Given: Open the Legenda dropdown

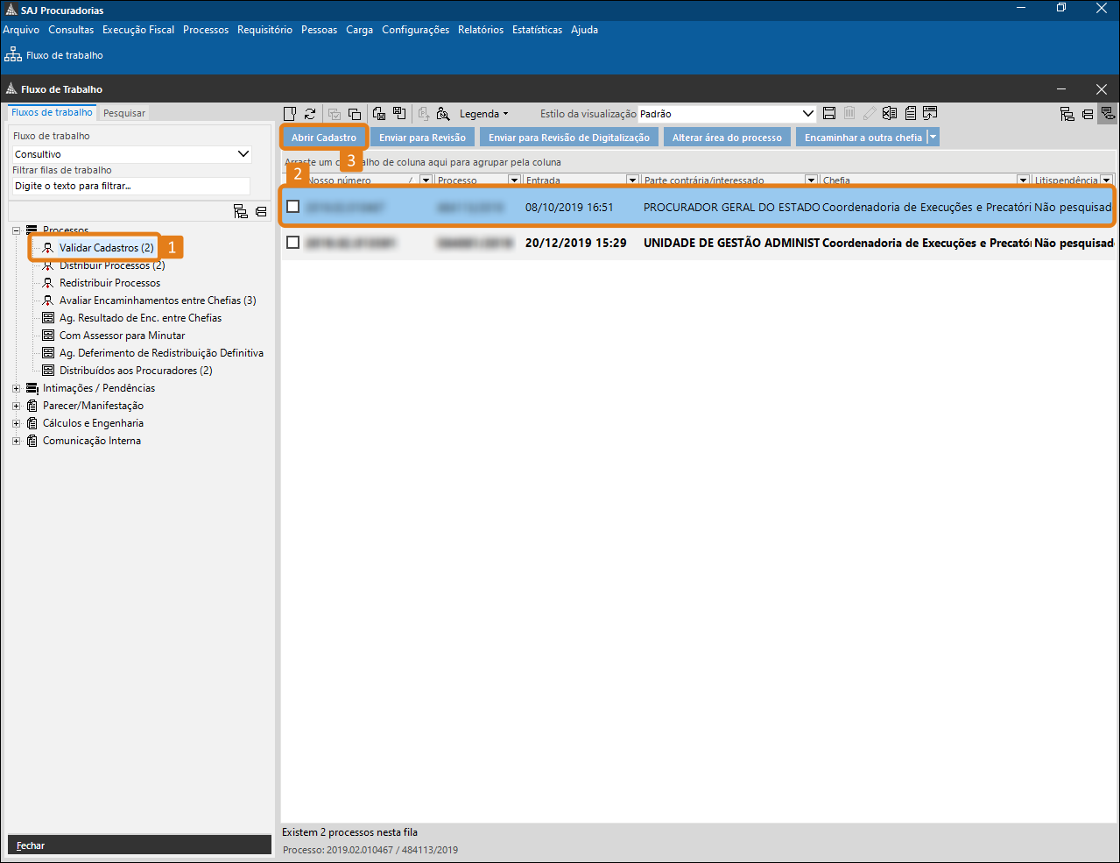Looking at the screenshot, I should [x=483, y=114].
